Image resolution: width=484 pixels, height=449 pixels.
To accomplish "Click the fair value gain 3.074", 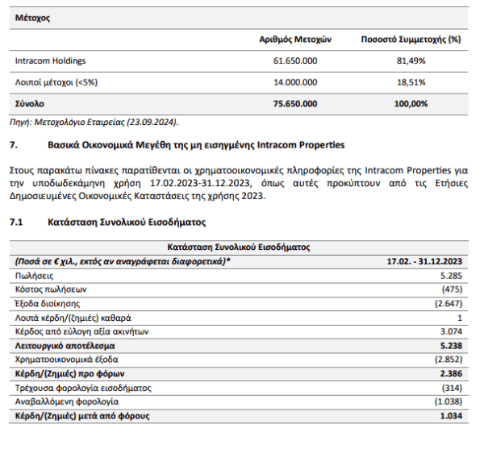I will 451,331.
